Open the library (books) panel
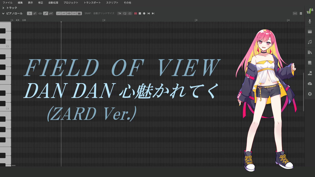315x177 pixels. (x=310, y=52)
